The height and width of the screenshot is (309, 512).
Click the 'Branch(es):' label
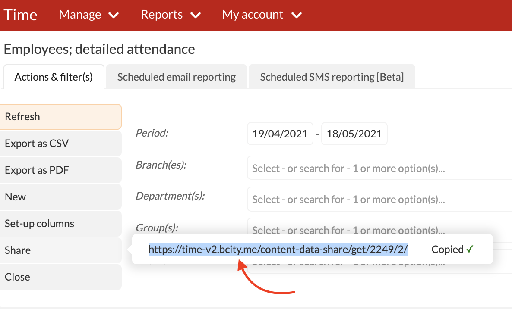(161, 165)
